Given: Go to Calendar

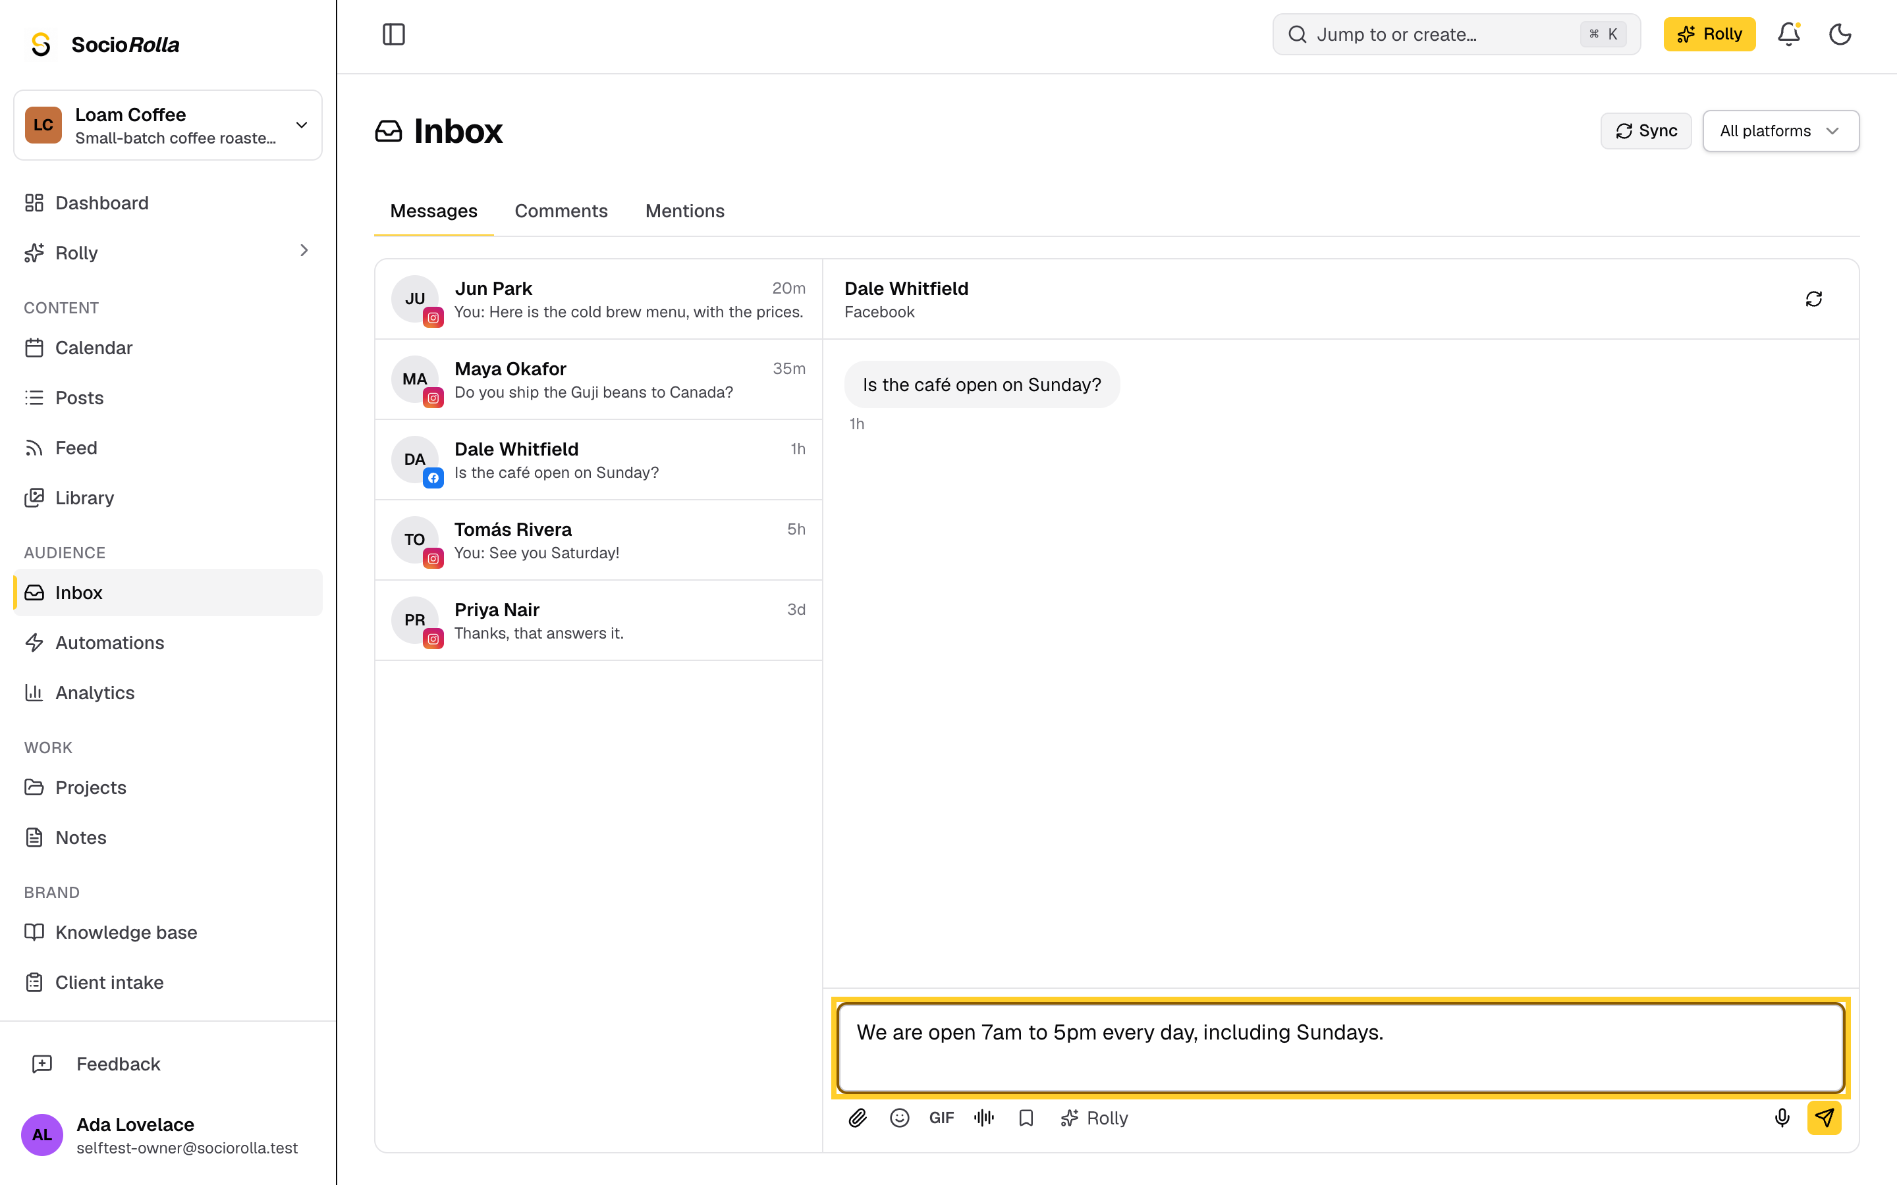Looking at the screenshot, I should click(x=168, y=348).
